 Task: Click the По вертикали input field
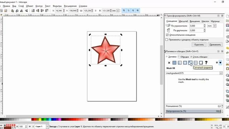point(196,30)
